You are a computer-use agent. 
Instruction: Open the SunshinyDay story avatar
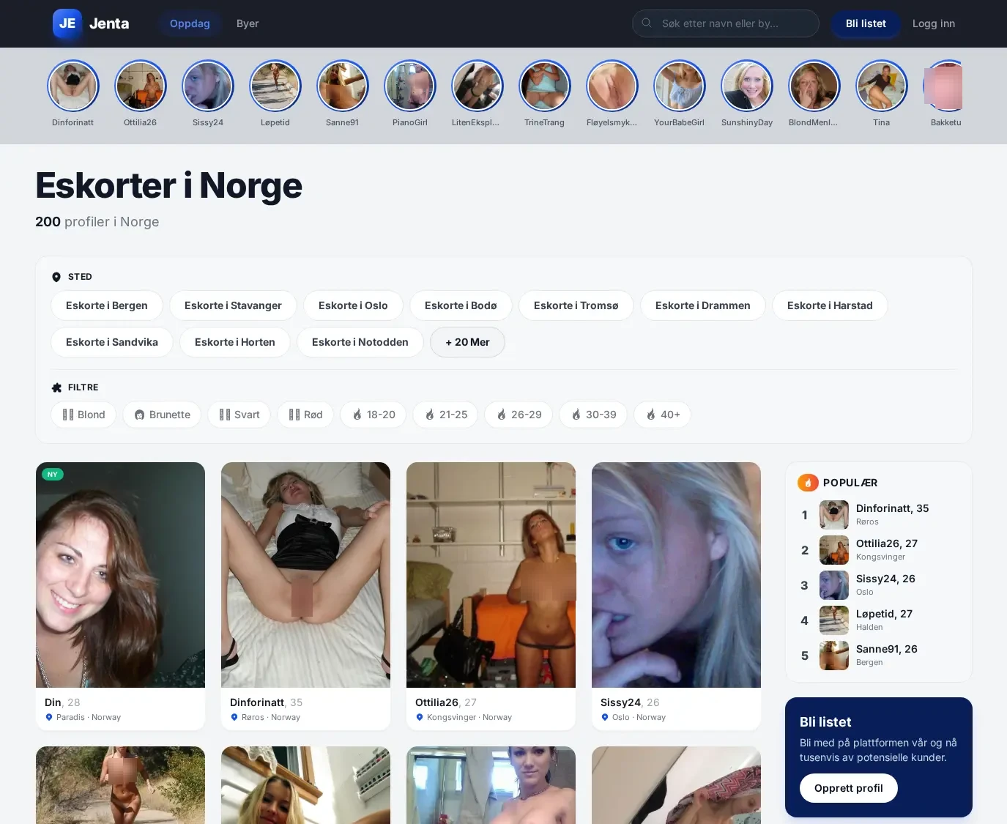[747, 86]
